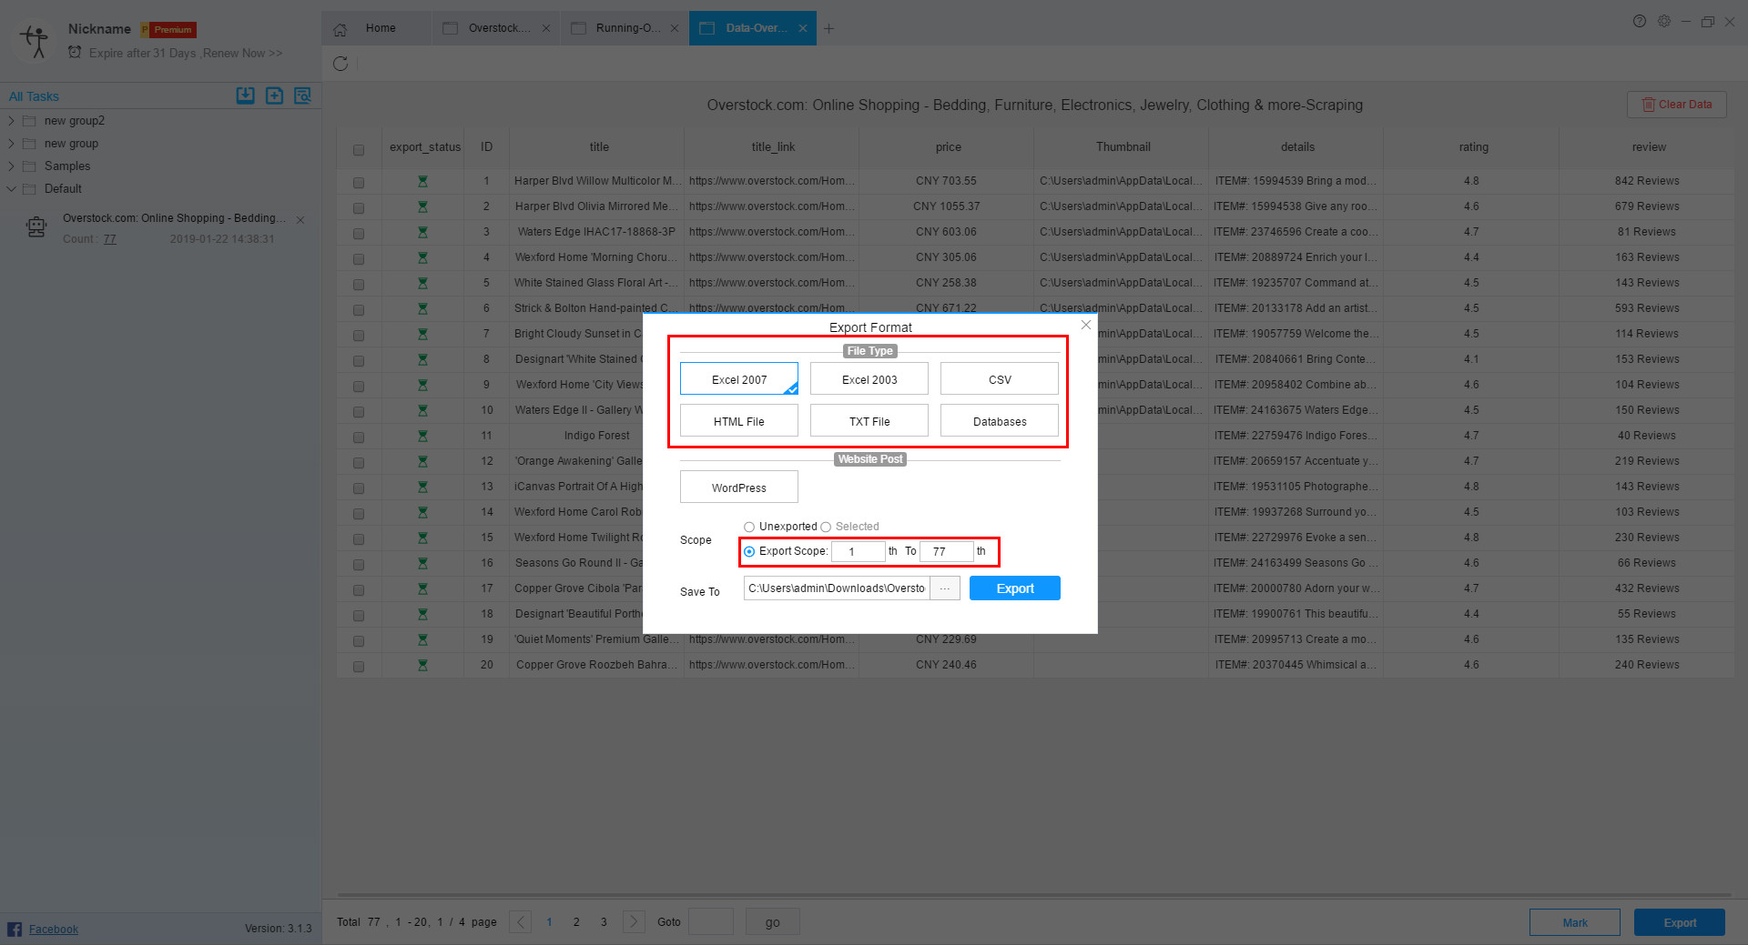This screenshot has width=1748, height=945.
Task: Click the robot icon of the Overstock task
Action: [x=36, y=227]
